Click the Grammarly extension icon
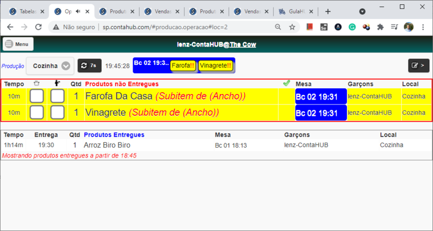 pos(352,27)
